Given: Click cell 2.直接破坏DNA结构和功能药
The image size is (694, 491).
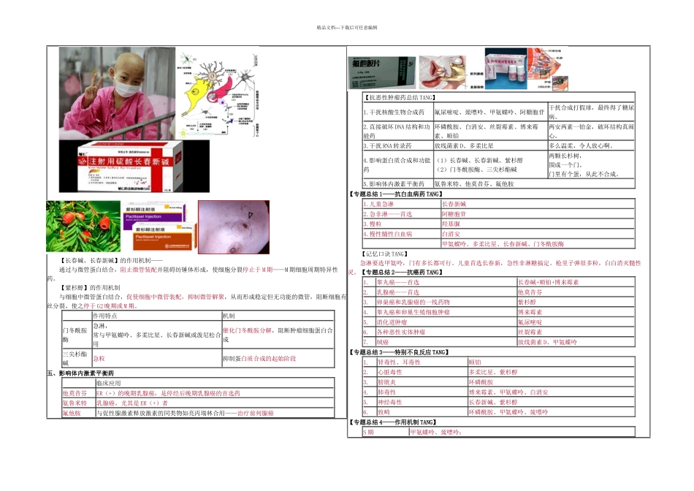Looking at the screenshot, I should point(397,131).
